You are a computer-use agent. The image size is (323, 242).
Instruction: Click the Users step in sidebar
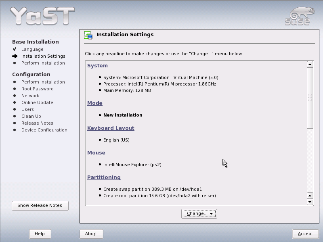coord(27,109)
